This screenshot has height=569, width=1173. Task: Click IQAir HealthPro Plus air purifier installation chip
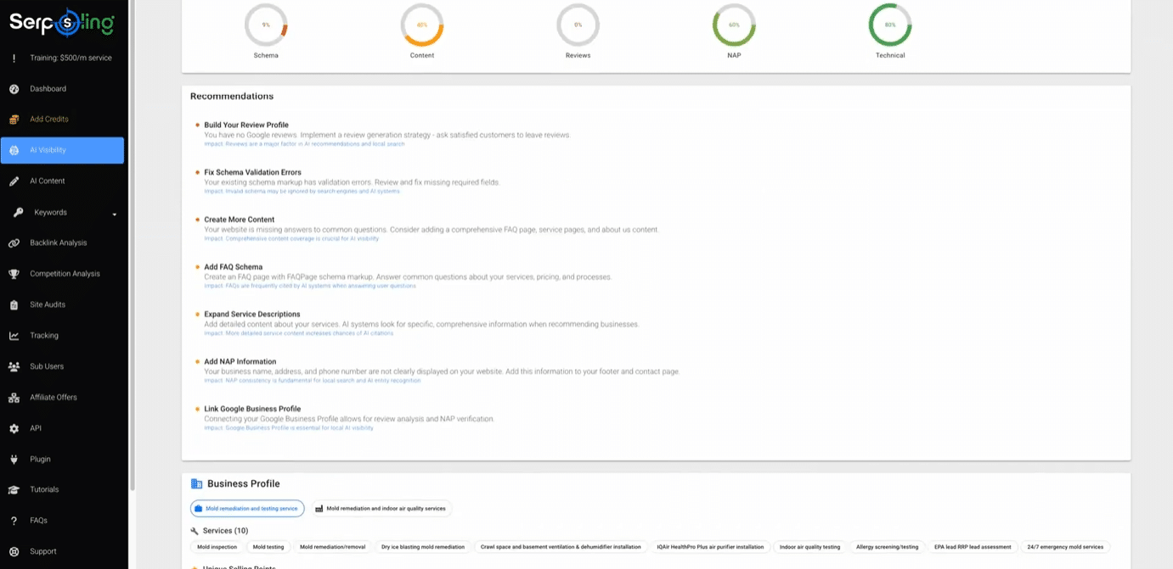pos(711,547)
